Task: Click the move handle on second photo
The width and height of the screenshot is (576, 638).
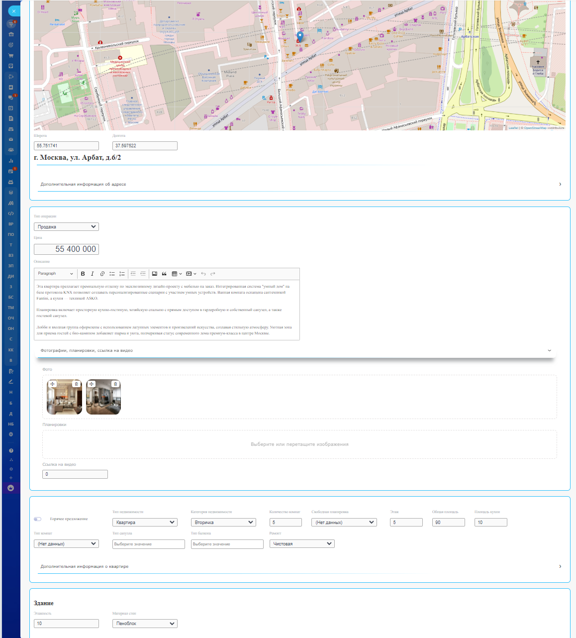Action: pos(92,384)
